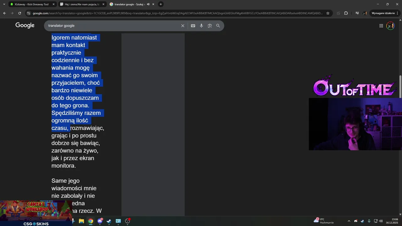The height and width of the screenshot is (226, 402).
Task: Open the taskbar app with monitor icon
Action: [118, 221]
